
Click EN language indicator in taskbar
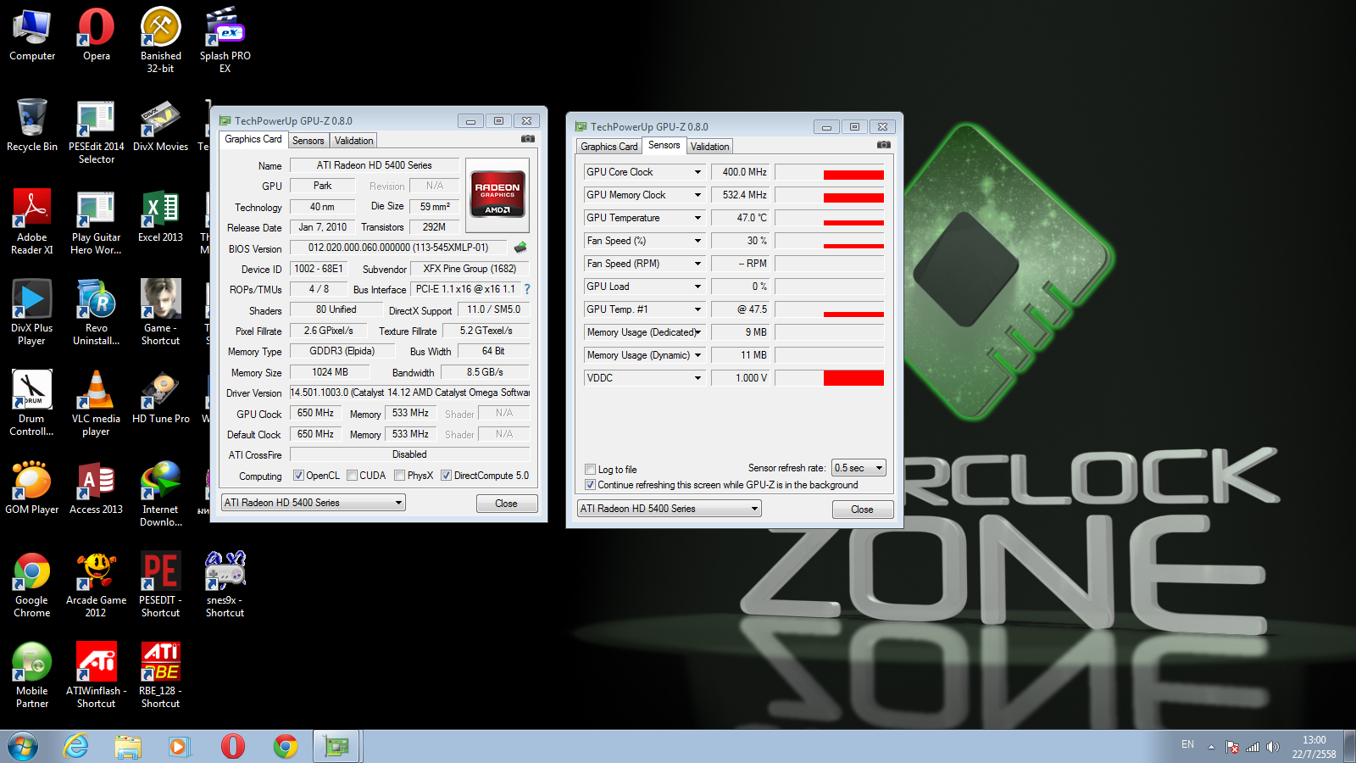(1187, 744)
